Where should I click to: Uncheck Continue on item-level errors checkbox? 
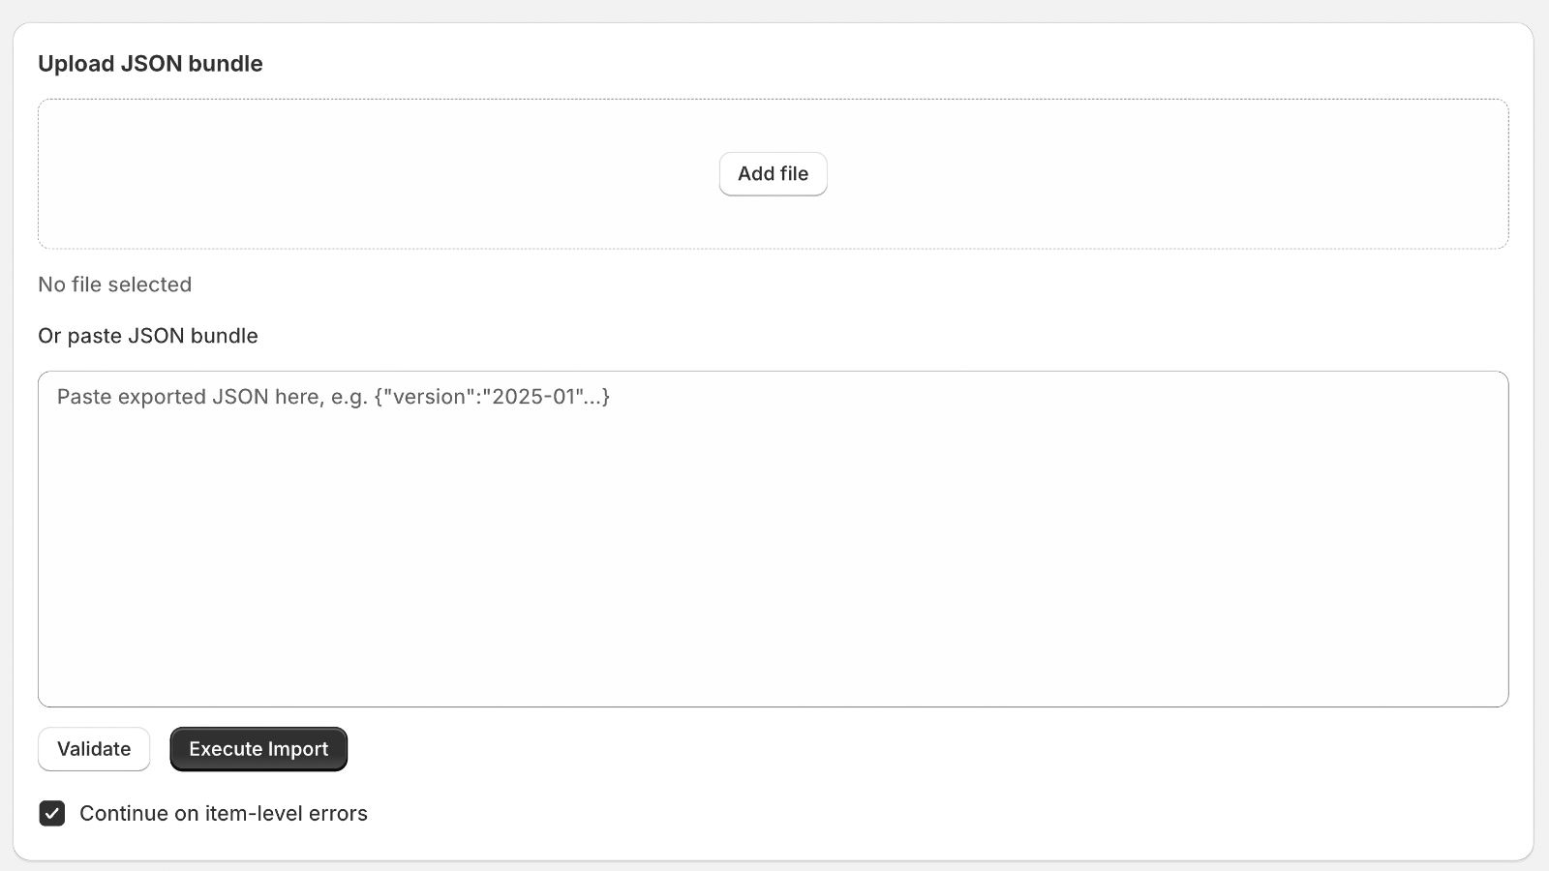coord(52,813)
